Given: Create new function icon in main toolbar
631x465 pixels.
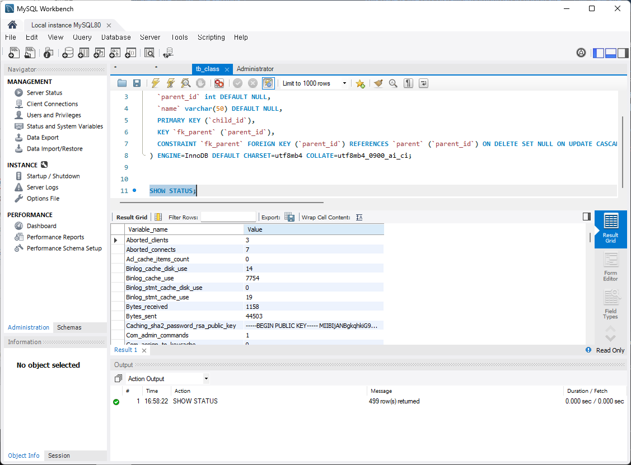Looking at the screenshot, I should (x=130, y=53).
